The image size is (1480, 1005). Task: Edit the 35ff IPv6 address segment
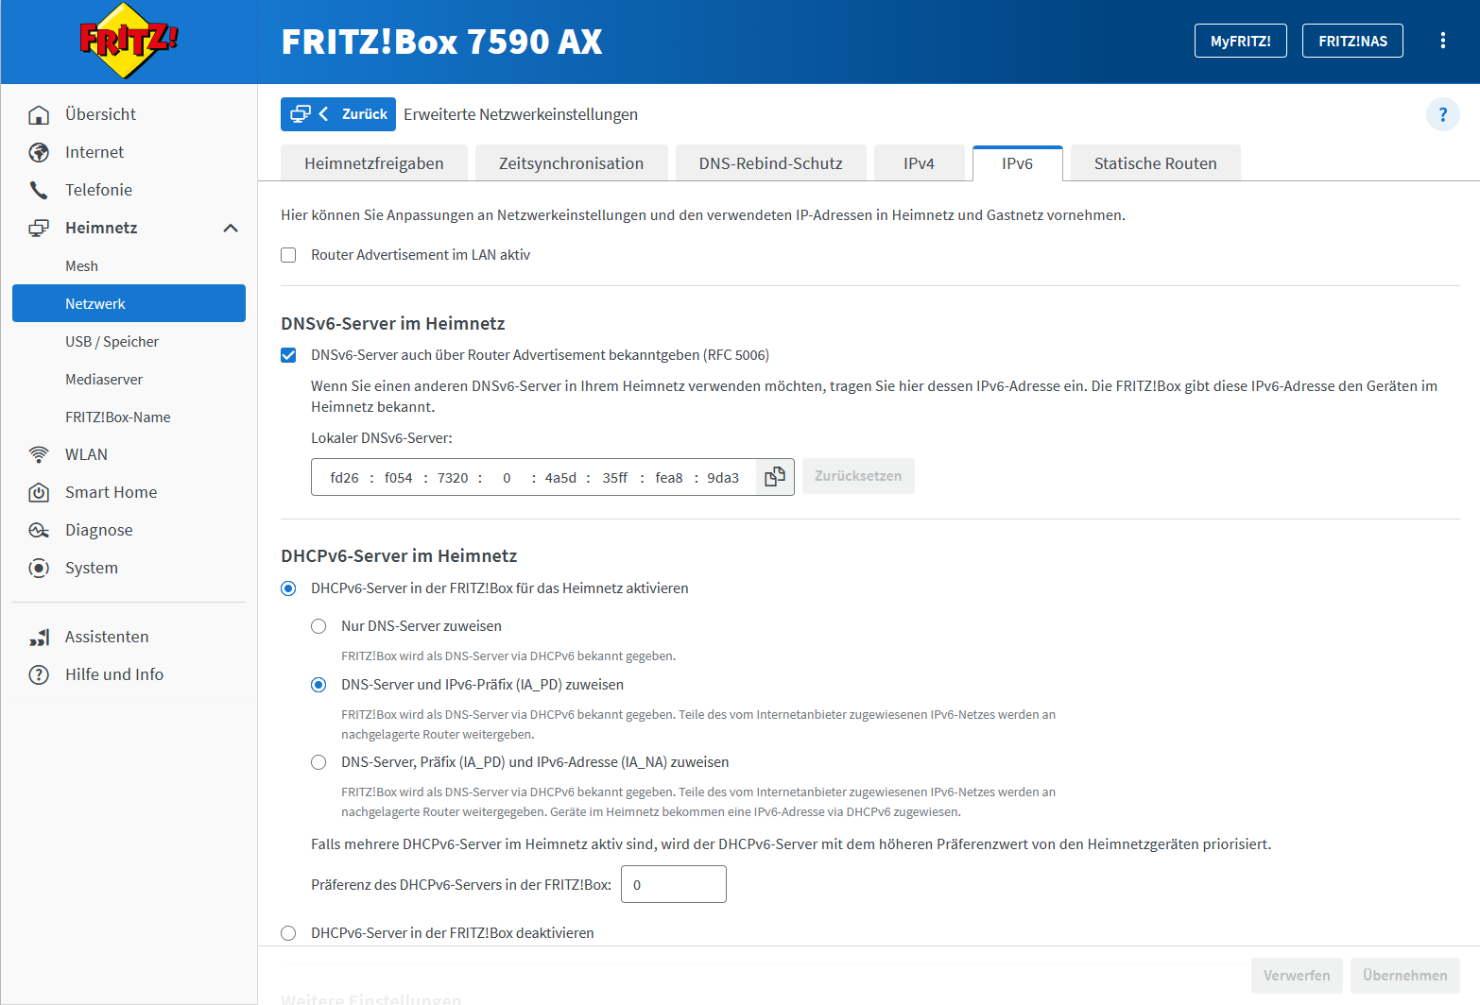click(x=614, y=478)
